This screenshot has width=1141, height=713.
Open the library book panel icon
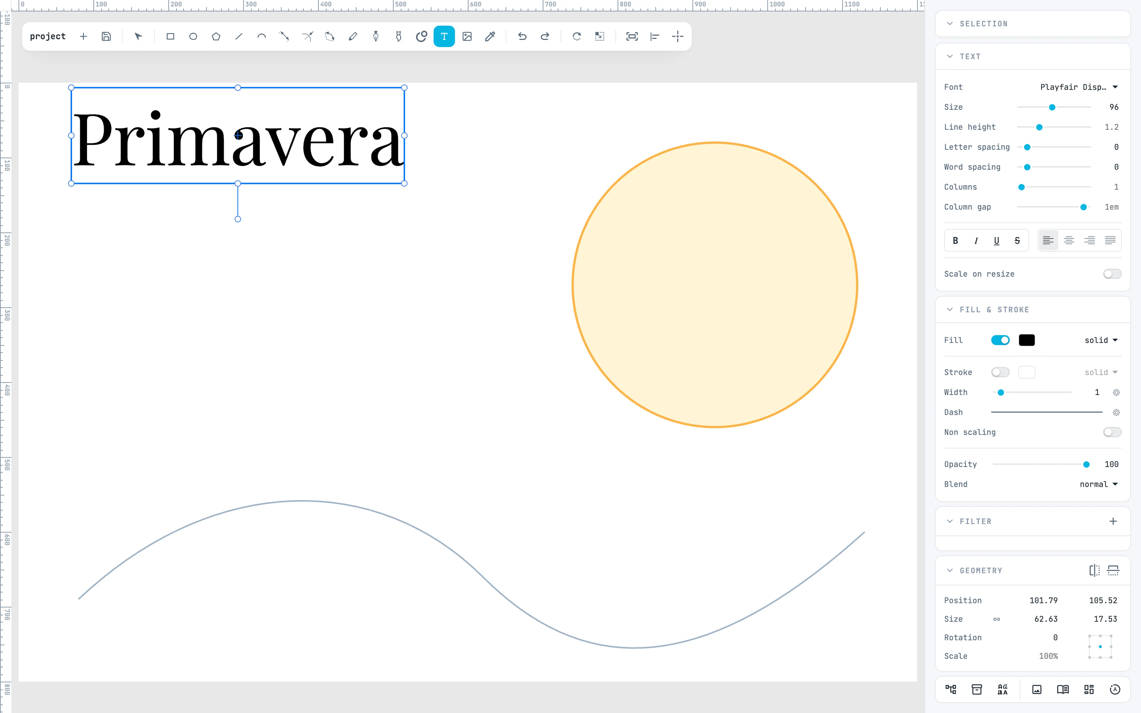tap(1063, 689)
